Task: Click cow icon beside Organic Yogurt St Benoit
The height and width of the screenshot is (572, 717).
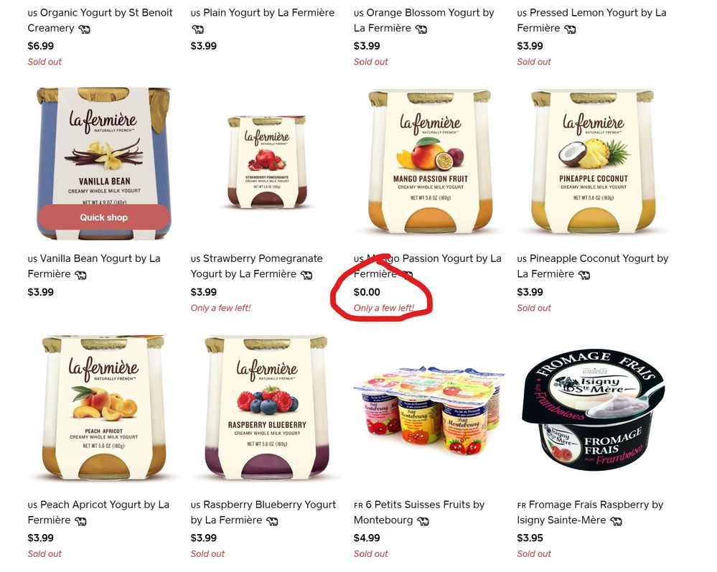Action: pos(84,29)
